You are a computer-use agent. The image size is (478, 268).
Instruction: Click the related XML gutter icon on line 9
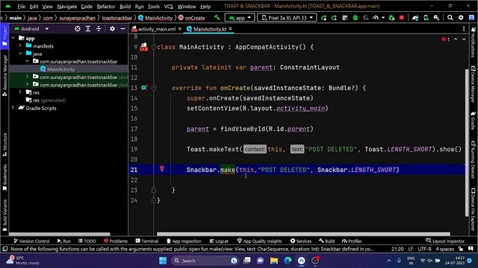coord(144,47)
